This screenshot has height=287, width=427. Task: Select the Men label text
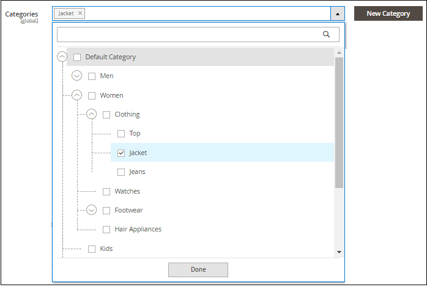pyautogui.click(x=106, y=76)
